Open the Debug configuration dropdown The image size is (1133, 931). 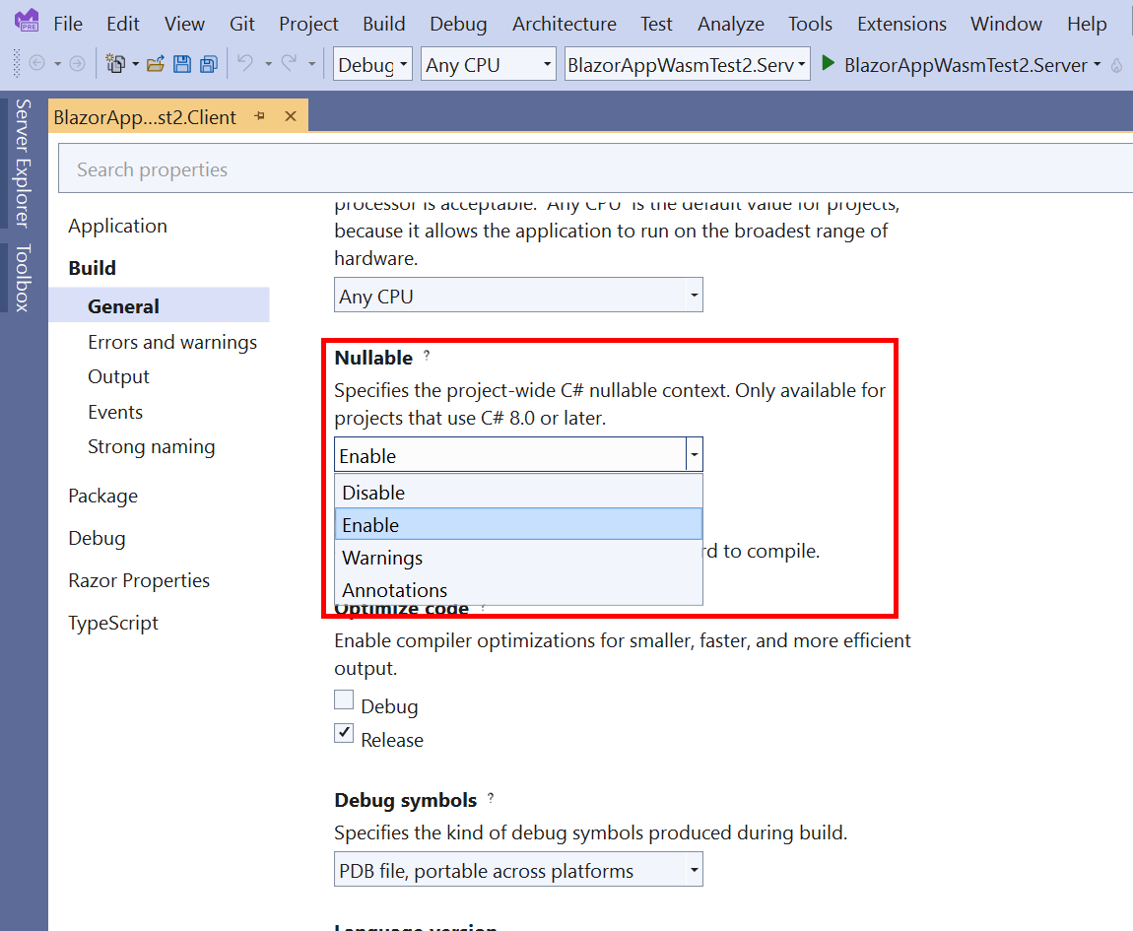click(372, 64)
